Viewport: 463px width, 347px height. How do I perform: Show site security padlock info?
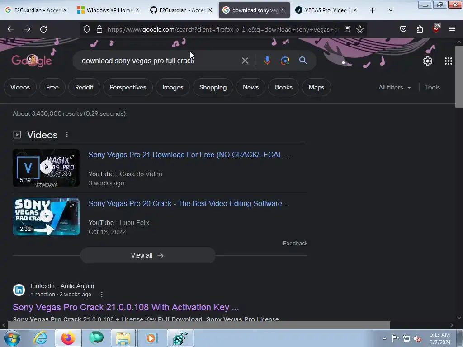99,29
